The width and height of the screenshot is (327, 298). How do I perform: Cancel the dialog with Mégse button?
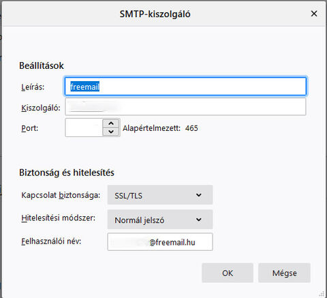(x=284, y=273)
